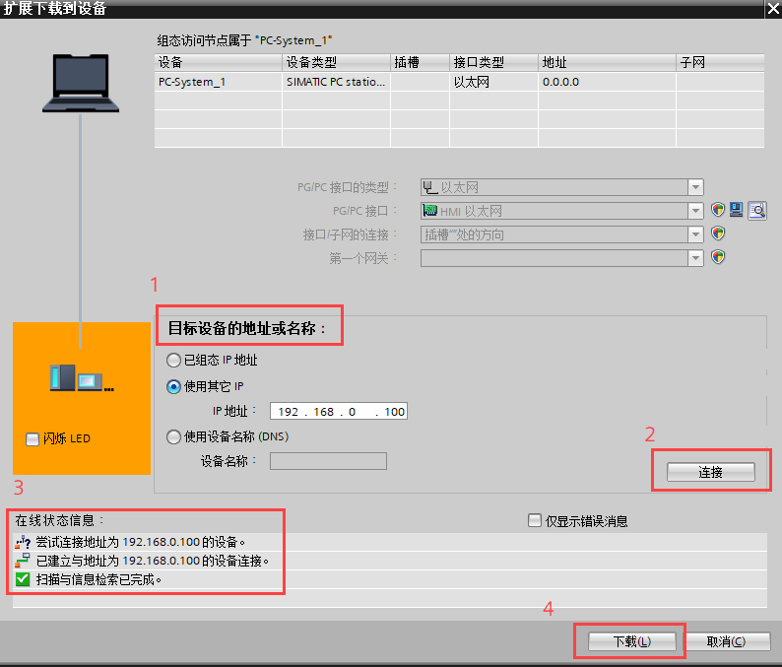Click the 以太网 interface type cell in table
The height and width of the screenshot is (667, 782).
point(493,82)
